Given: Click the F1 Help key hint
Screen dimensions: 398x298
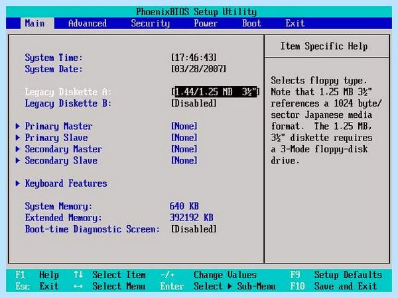Looking at the screenshot, I should 37,275.
